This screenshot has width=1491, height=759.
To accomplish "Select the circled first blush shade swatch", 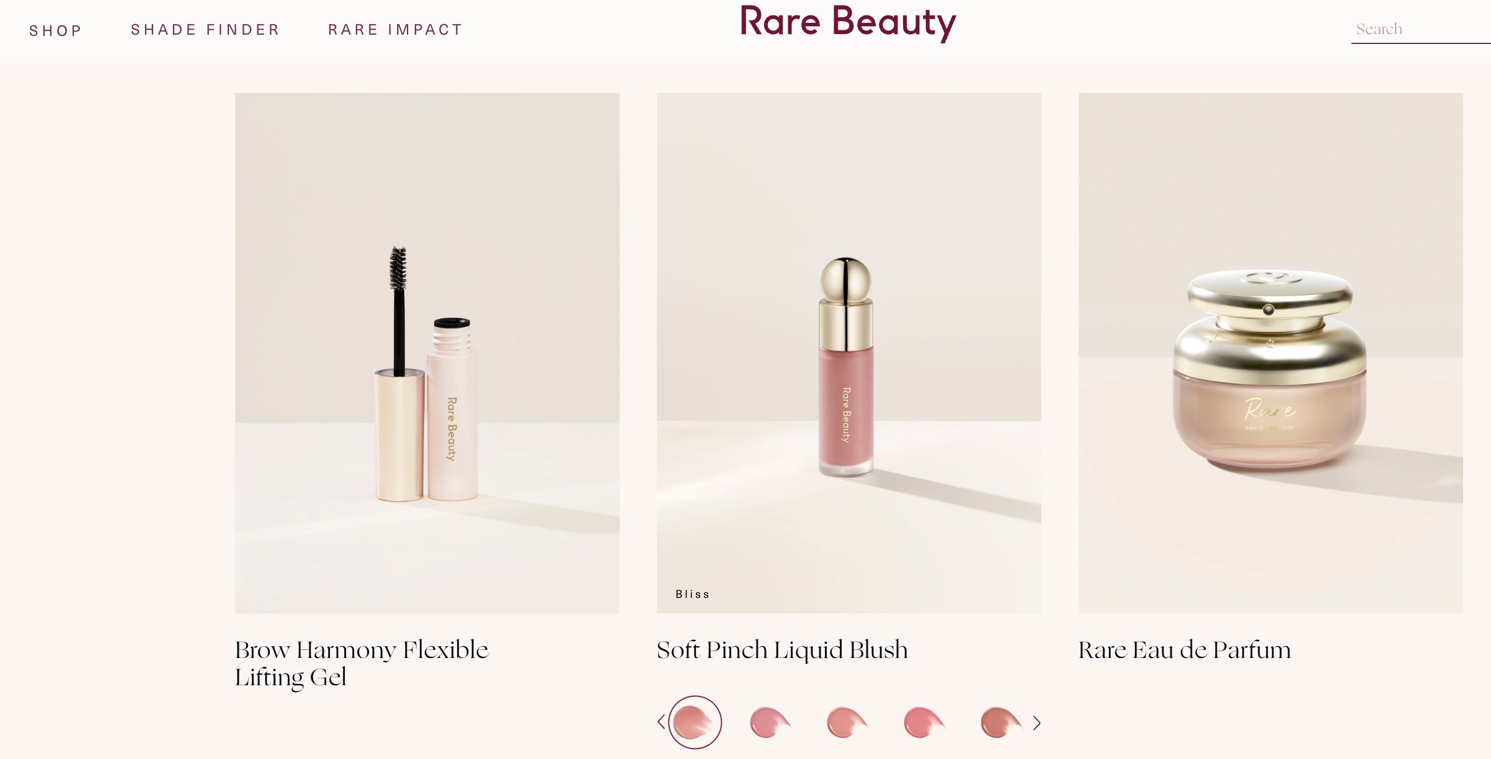I will tap(695, 722).
